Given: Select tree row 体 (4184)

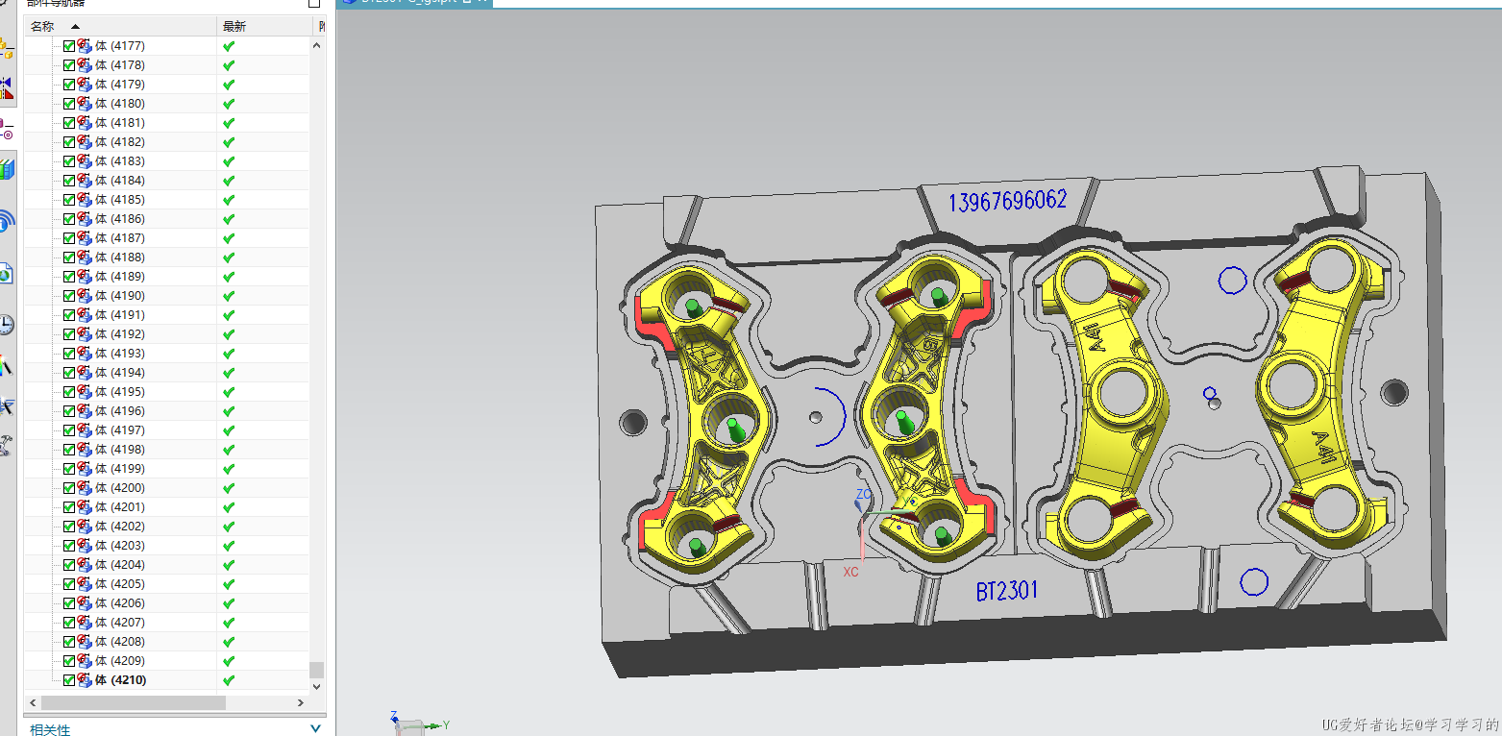Looking at the screenshot, I should pyautogui.click(x=167, y=181).
